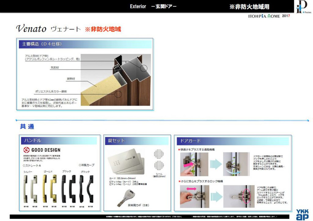
Task: Select the "GOOD DESIGN" text
Action: coord(46,150)
